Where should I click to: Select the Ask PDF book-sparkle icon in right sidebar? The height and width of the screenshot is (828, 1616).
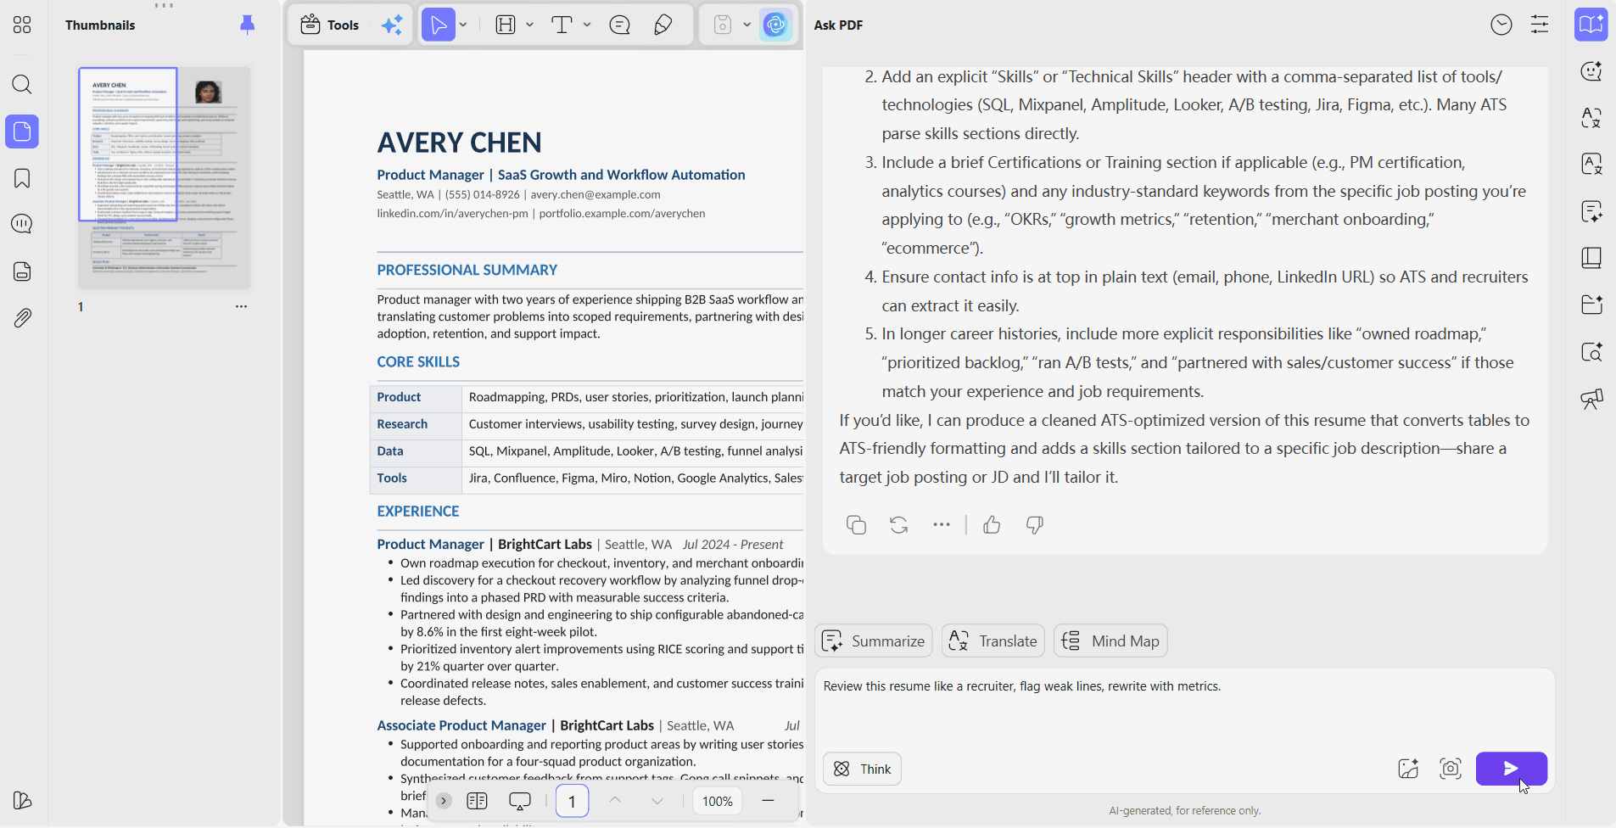tap(1591, 25)
